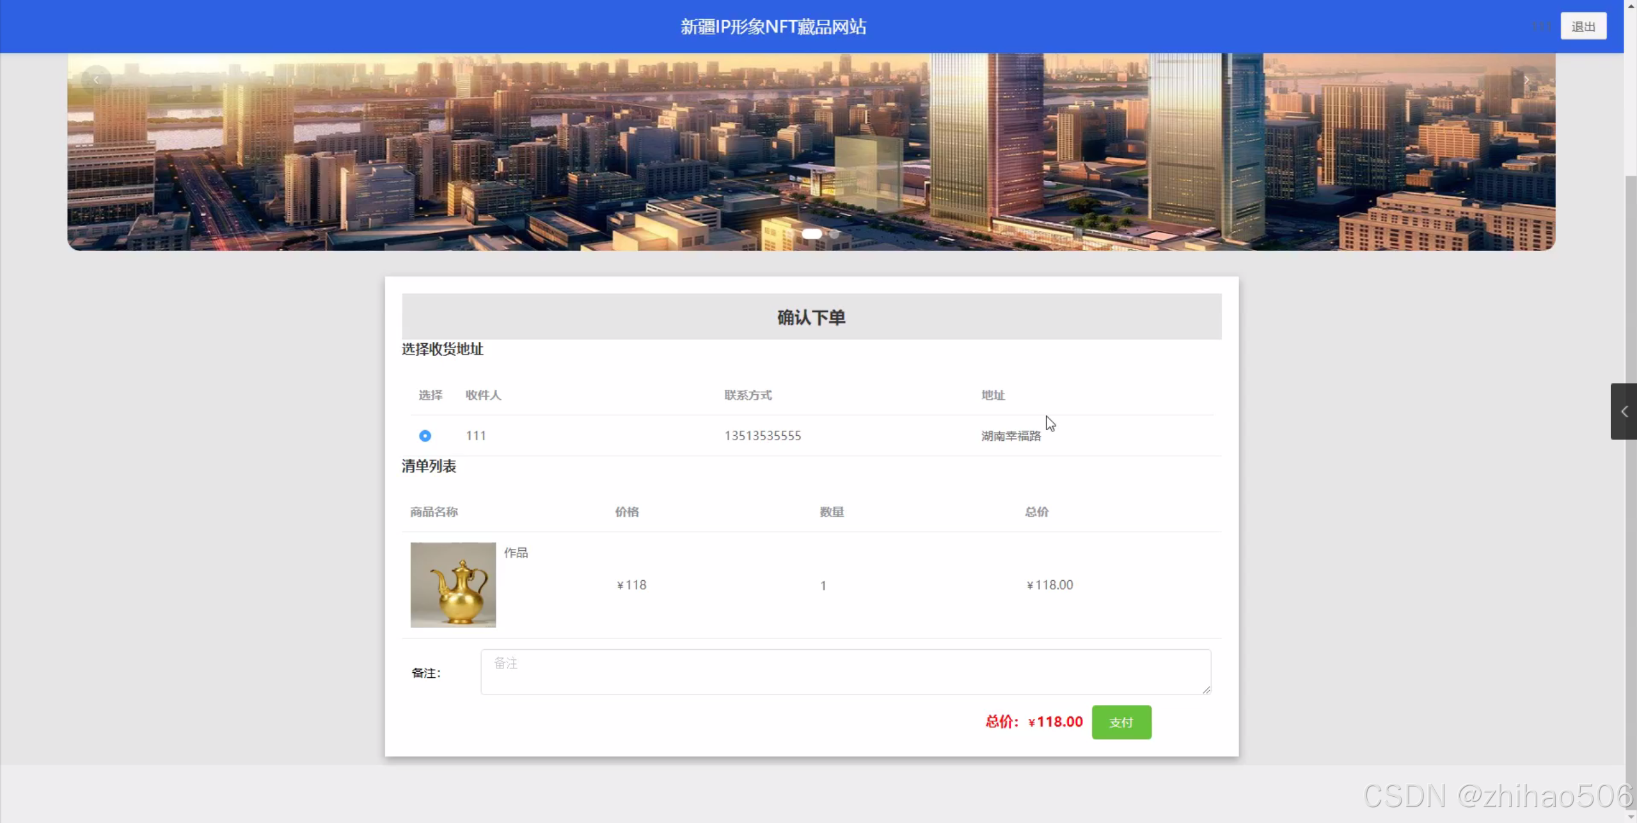1637x823 pixels.
Task: Click the 选择收货地址 section heading
Action: tap(442, 349)
